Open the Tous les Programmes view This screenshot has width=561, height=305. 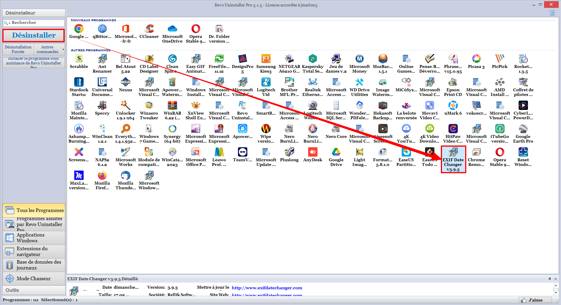34,210
